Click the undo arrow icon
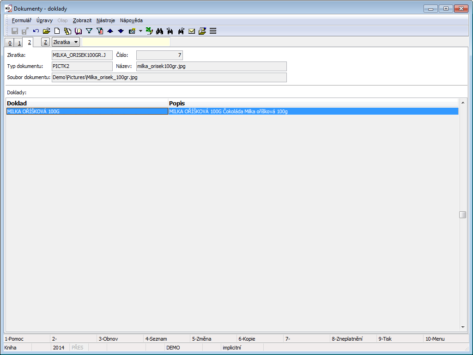This screenshot has height=355, width=473. pos(36,31)
